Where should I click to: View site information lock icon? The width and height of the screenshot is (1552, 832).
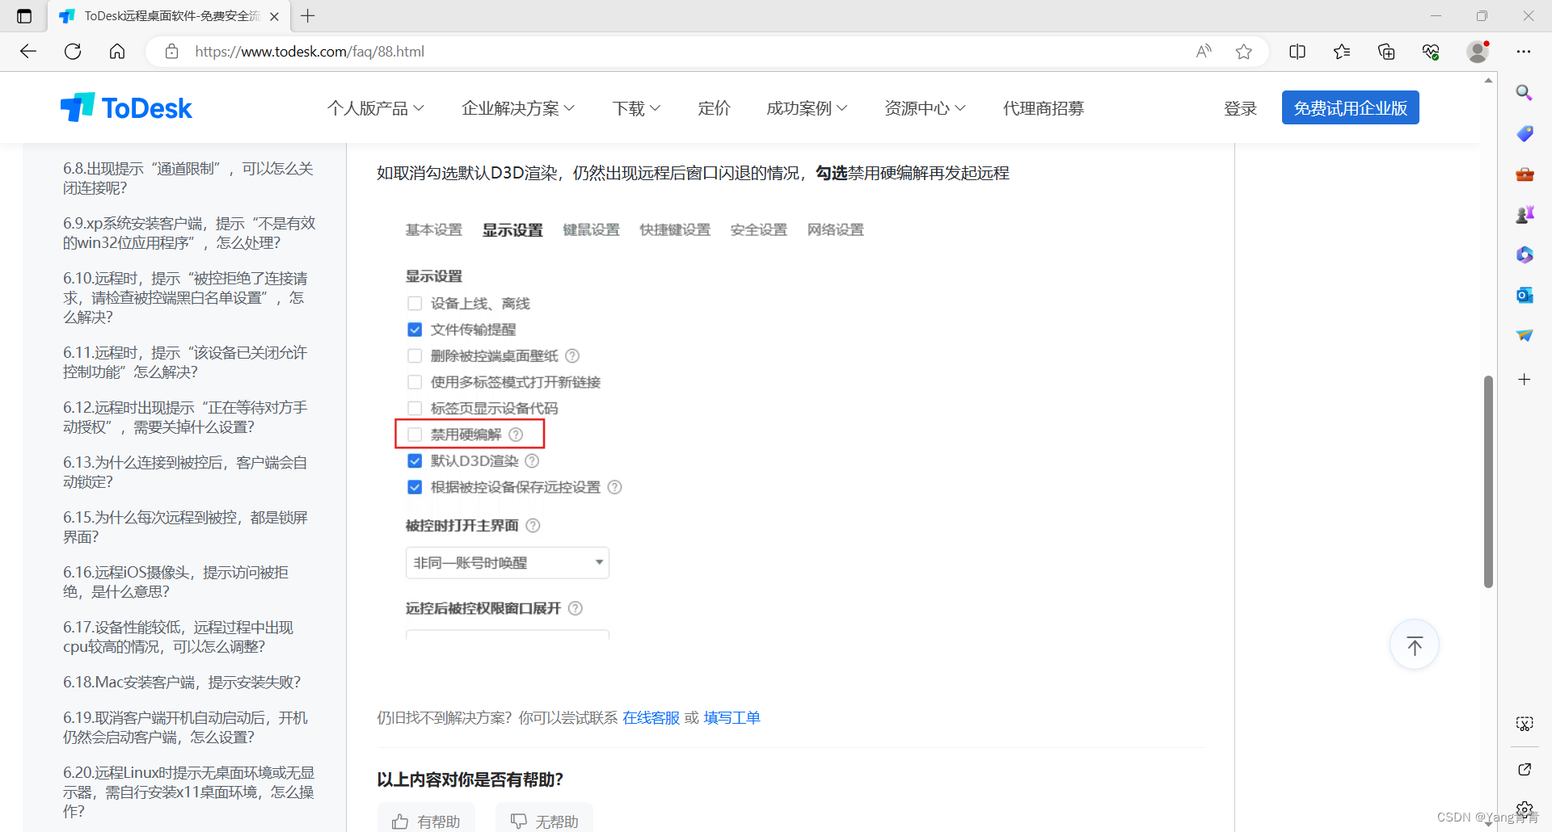(171, 52)
